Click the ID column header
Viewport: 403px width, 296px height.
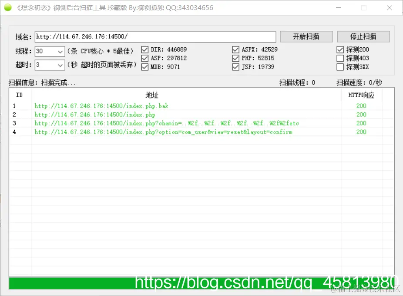point(20,95)
